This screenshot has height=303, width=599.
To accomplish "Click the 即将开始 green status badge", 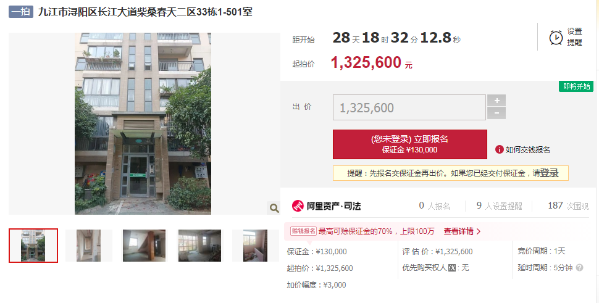I will point(576,86).
